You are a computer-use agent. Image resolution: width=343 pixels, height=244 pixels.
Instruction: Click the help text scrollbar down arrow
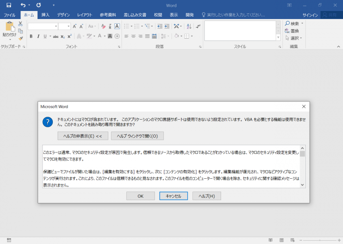tap(303, 185)
